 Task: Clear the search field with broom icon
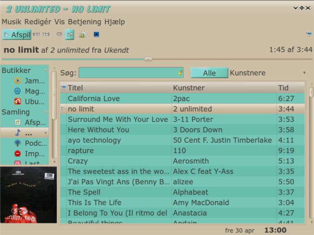[180, 73]
